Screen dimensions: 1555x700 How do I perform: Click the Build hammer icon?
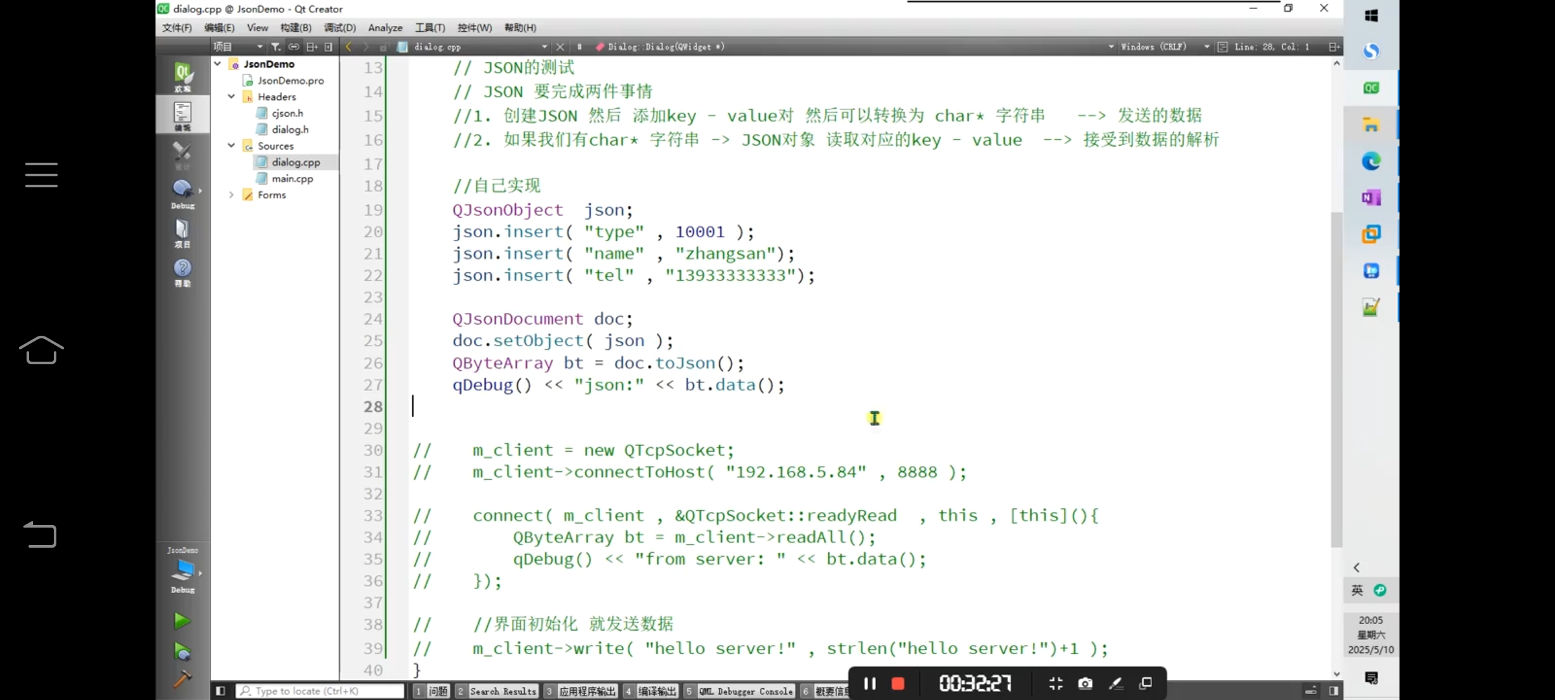click(x=182, y=678)
